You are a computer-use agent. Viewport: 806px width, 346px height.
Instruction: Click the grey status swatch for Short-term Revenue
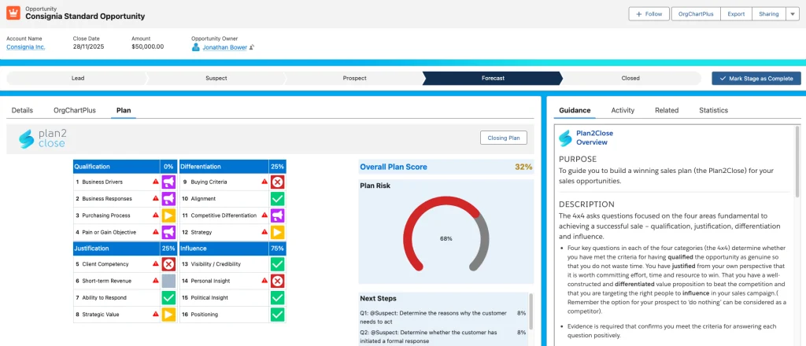click(168, 281)
